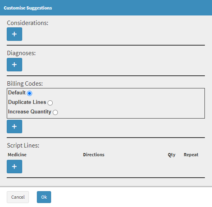Viewport: 212px width, 207px height.
Task: Click the Medicine column header
Action: (x=17, y=155)
